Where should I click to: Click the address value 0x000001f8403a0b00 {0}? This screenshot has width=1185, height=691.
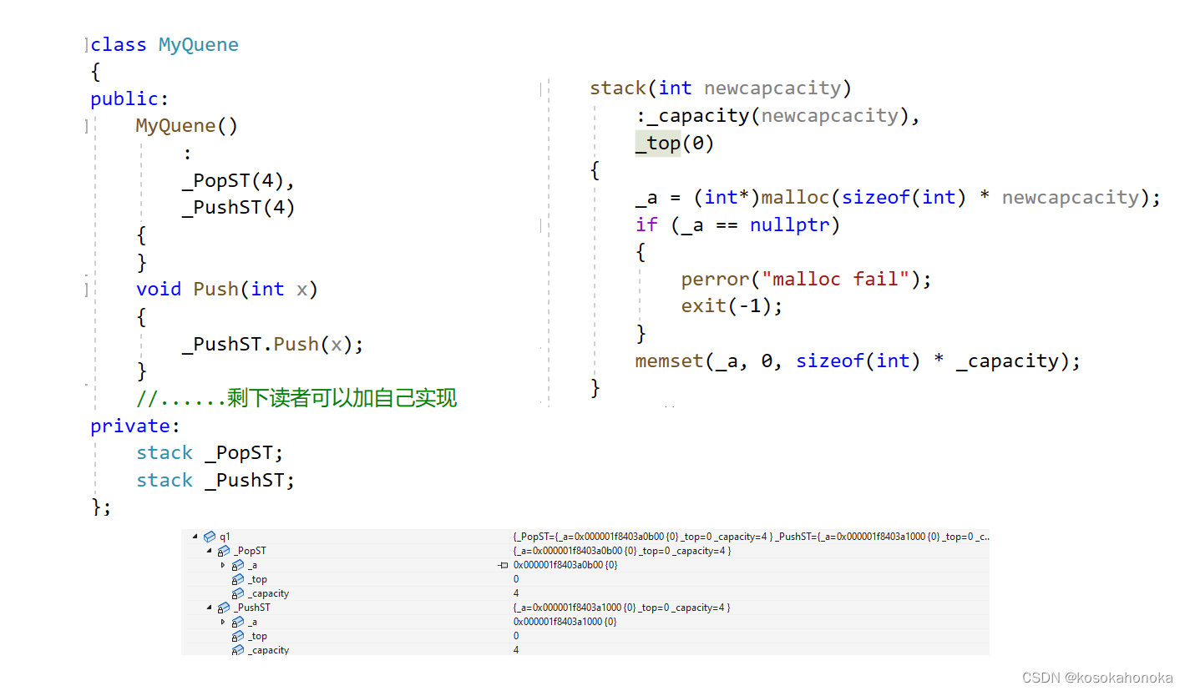click(x=565, y=565)
